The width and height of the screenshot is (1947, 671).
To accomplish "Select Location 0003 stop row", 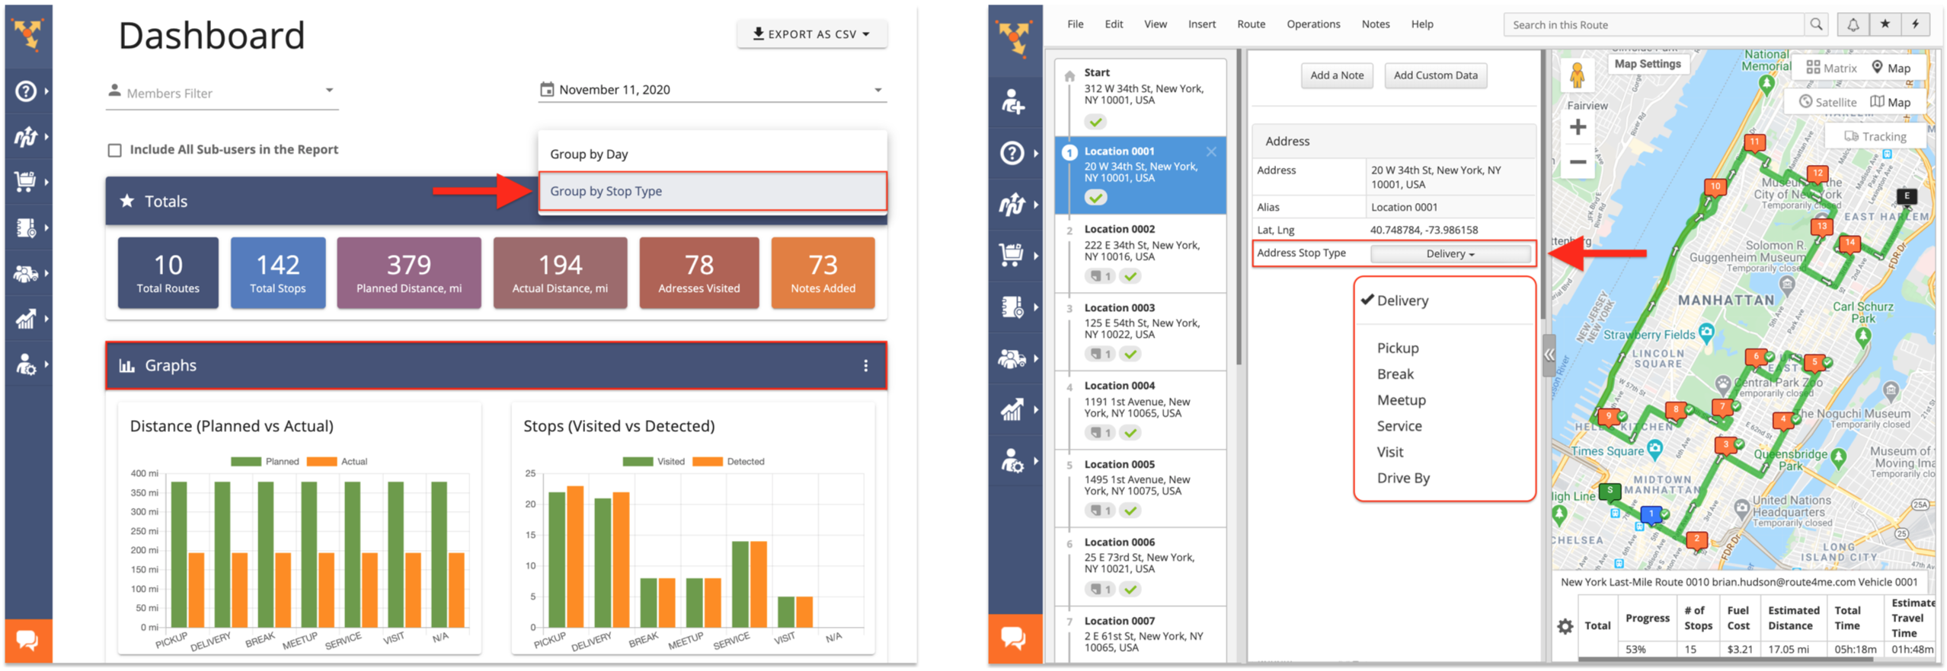I will (1140, 332).
